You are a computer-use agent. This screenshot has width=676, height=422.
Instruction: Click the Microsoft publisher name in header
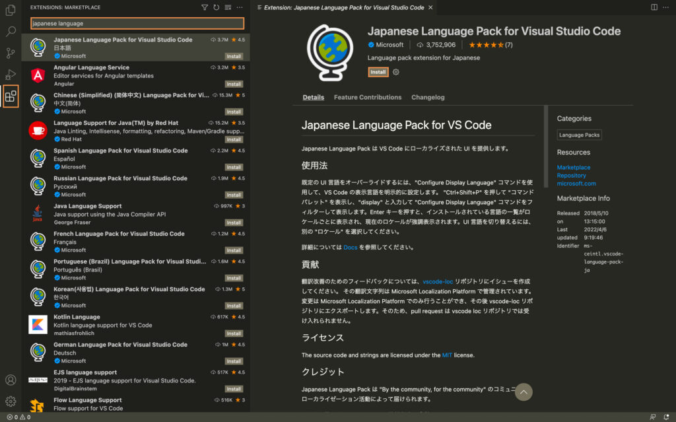click(389, 45)
